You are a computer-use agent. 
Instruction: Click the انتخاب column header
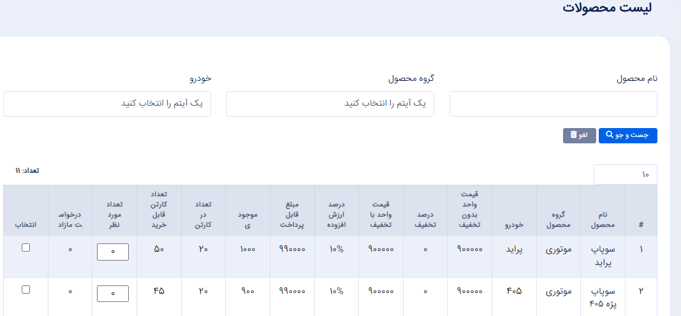[x=26, y=225]
